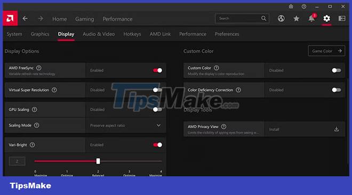Go forward with the right arrow
The width and height of the screenshot is (352, 195).
click(x=41, y=19)
